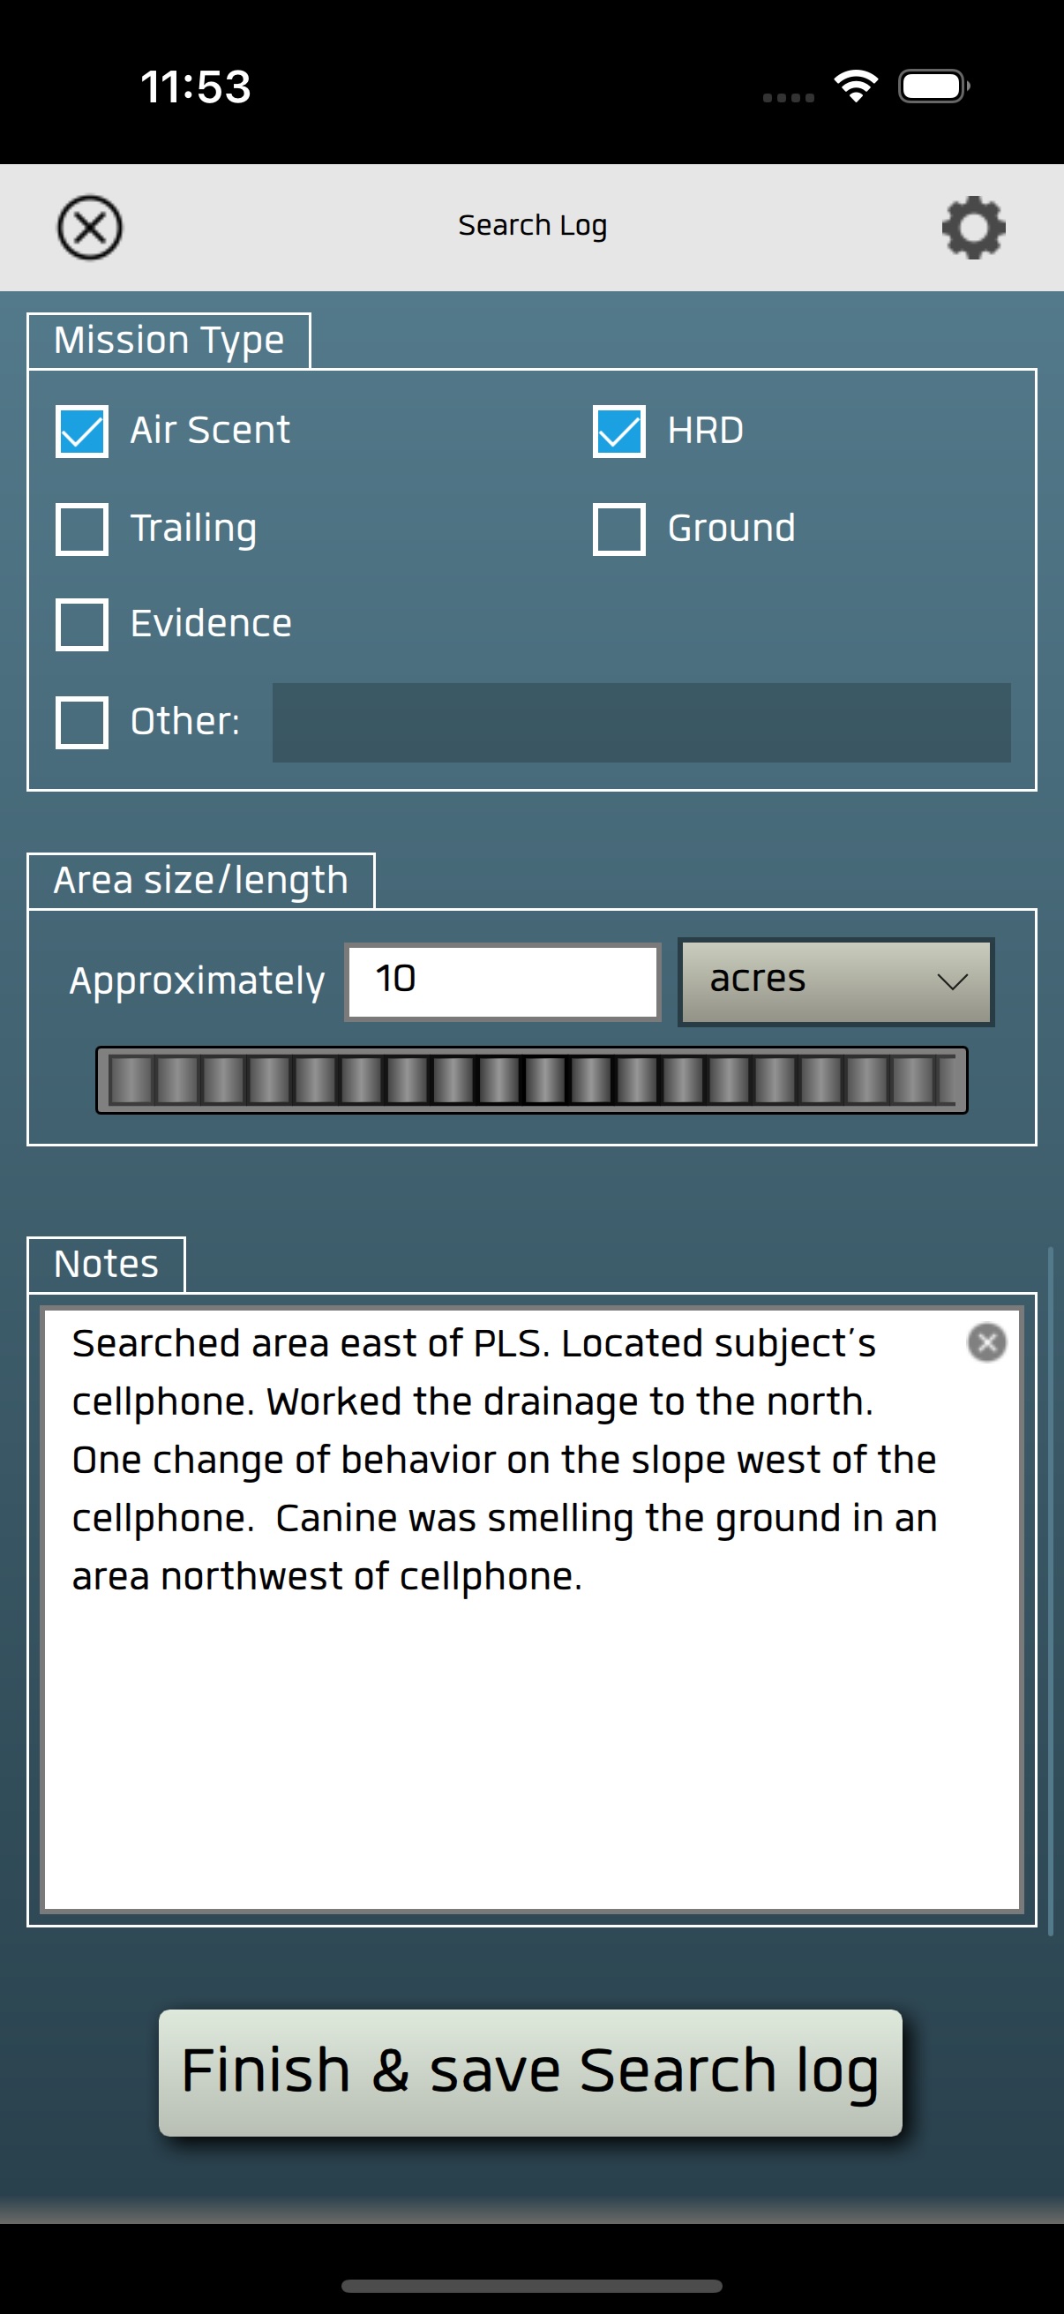This screenshot has height=2314, width=1064.
Task: Uncheck the Air Scent checkbox
Action: [x=82, y=432]
